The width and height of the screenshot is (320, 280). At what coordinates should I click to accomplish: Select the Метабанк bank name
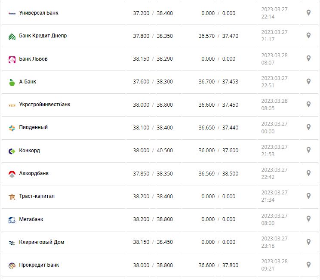point(31,219)
